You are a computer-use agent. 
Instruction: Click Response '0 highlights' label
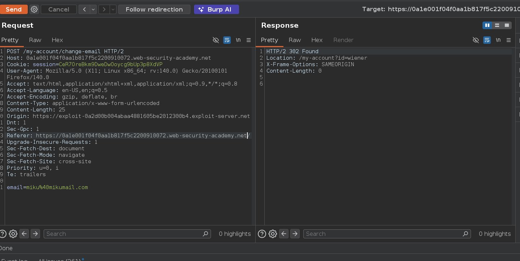click(x=495, y=234)
